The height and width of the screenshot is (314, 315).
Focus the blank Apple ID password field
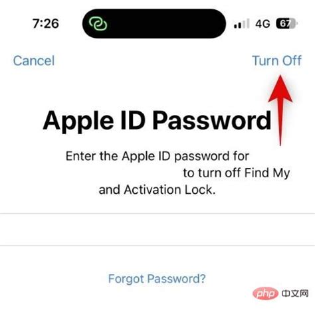click(x=157, y=230)
